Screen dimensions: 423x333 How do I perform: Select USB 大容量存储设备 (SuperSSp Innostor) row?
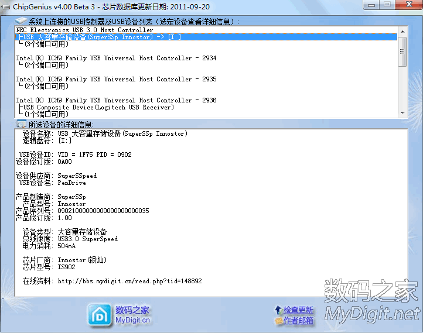206,37
